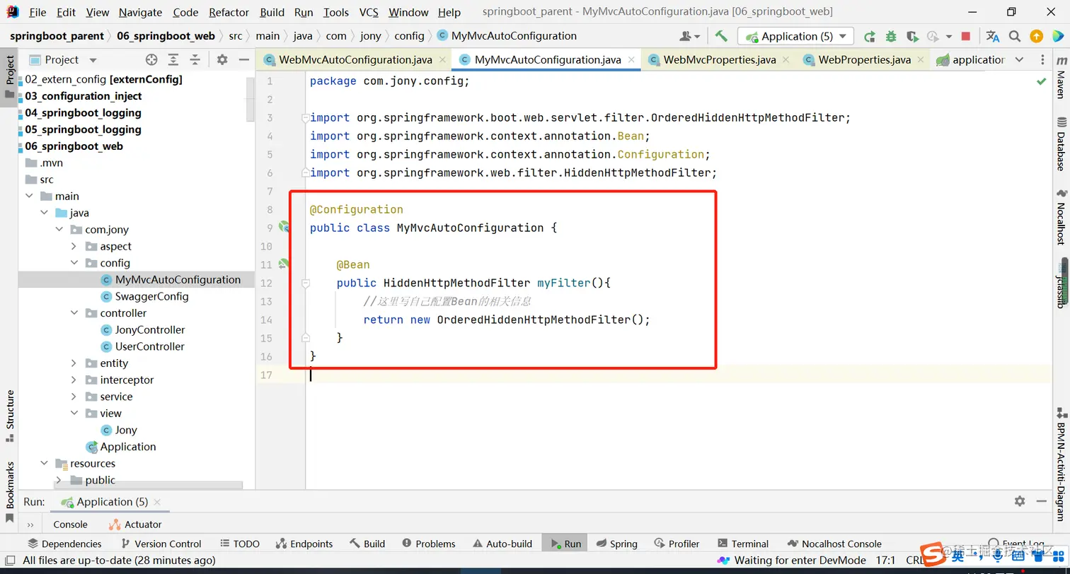The width and height of the screenshot is (1070, 574).
Task: Open Search Everywhere magnifier icon
Action: (x=1015, y=36)
